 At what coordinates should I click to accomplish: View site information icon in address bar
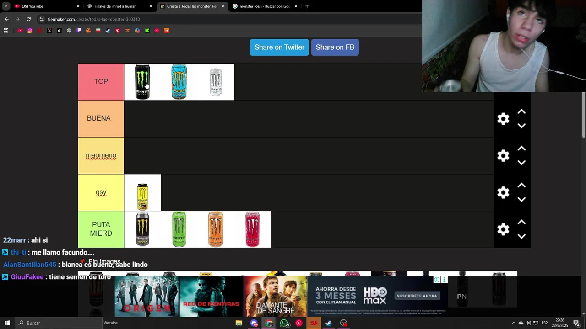[42, 19]
